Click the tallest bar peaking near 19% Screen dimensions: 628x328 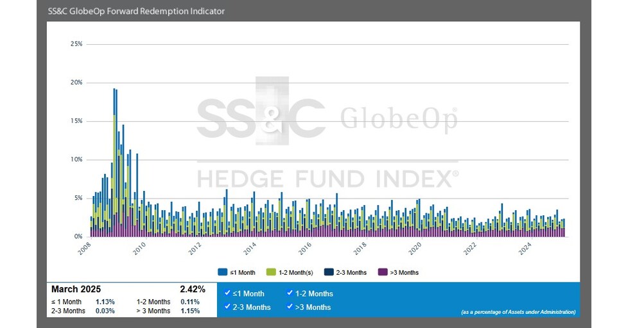(114, 163)
